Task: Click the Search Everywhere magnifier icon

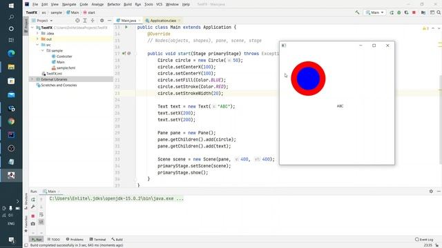Action: [439, 12]
